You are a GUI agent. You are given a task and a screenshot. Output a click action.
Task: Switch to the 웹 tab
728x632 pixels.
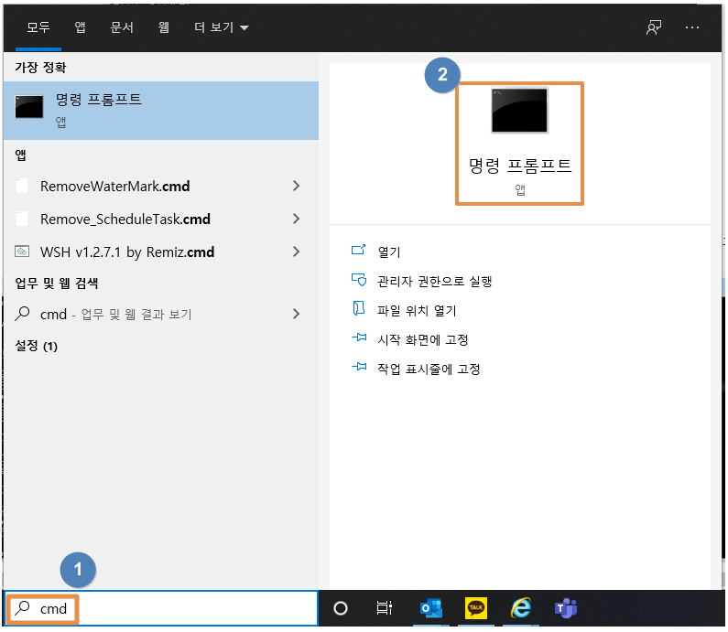coord(163,27)
